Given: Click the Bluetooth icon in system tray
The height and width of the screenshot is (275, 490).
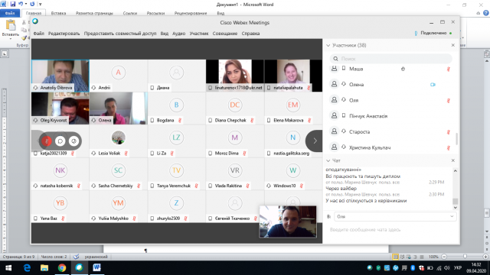Looking at the screenshot, I should point(413,268).
